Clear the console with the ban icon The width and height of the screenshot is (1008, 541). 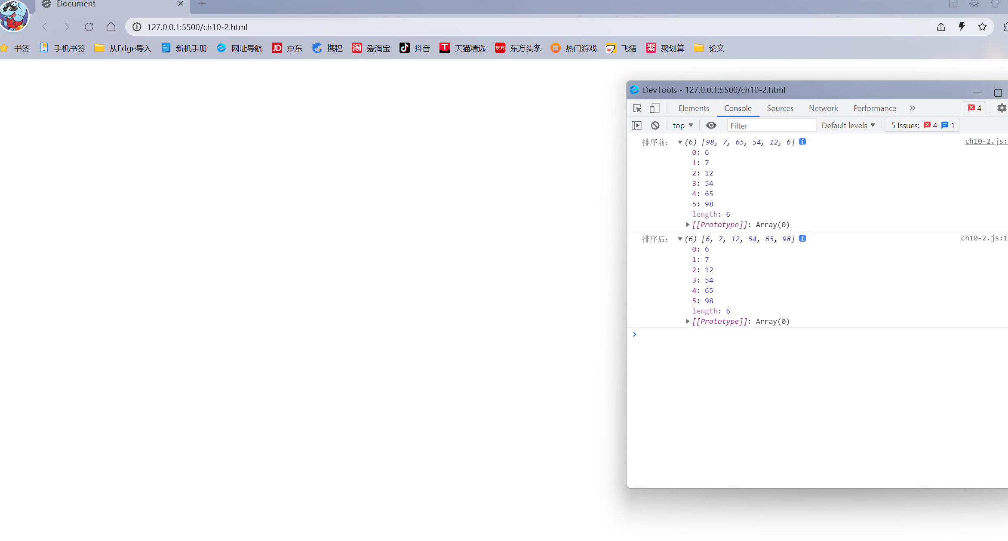click(655, 126)
